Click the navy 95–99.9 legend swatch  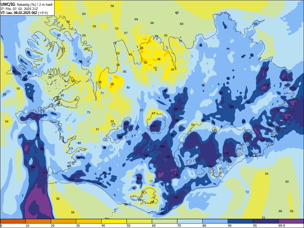tap(266, 221)
